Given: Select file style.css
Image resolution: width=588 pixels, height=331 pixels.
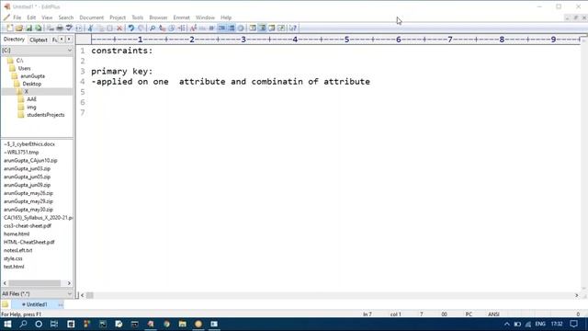Looking at the screenshot, I should tap(13, 258).
